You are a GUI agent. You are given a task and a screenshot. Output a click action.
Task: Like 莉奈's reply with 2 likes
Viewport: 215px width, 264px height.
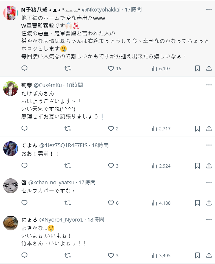tap(111, 129)
